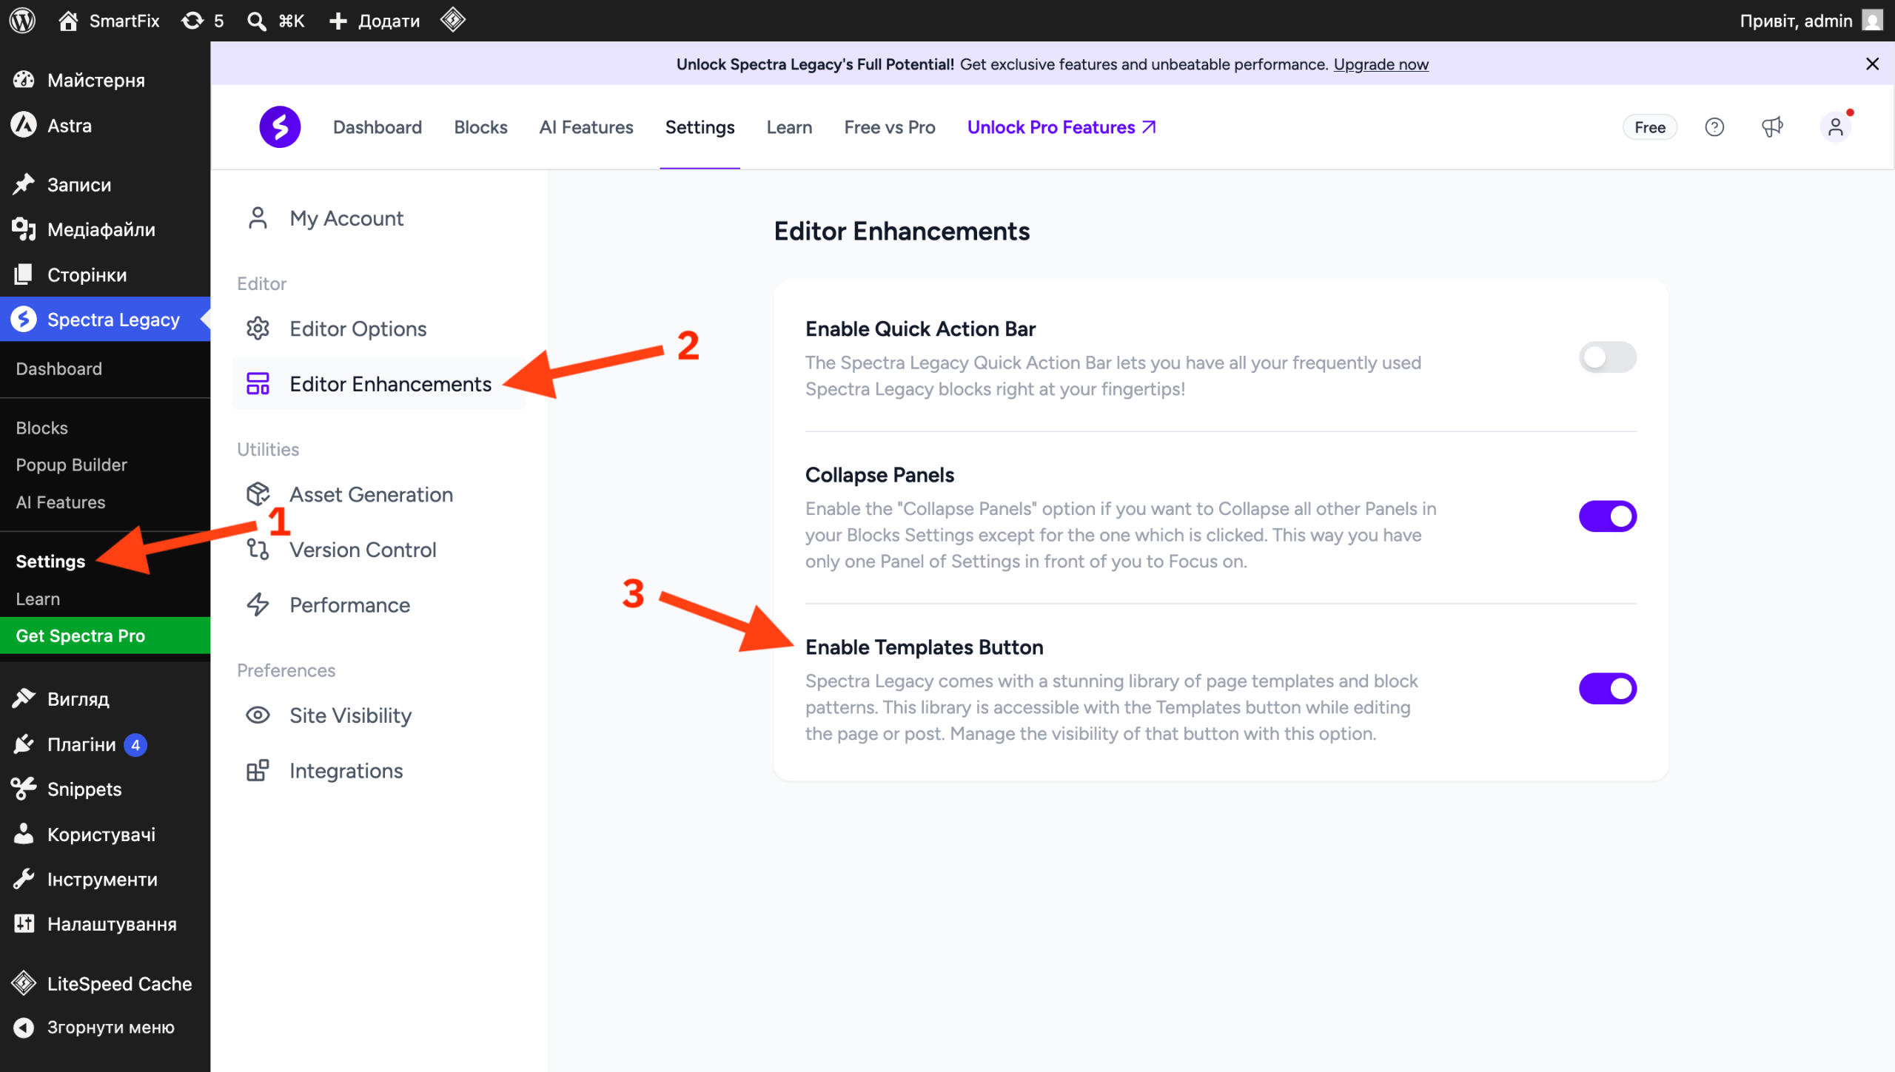This screenshot has height=1072, width=1895.
Task: Open Snippets in WordPress sidebar
Action: pos(105,789)
